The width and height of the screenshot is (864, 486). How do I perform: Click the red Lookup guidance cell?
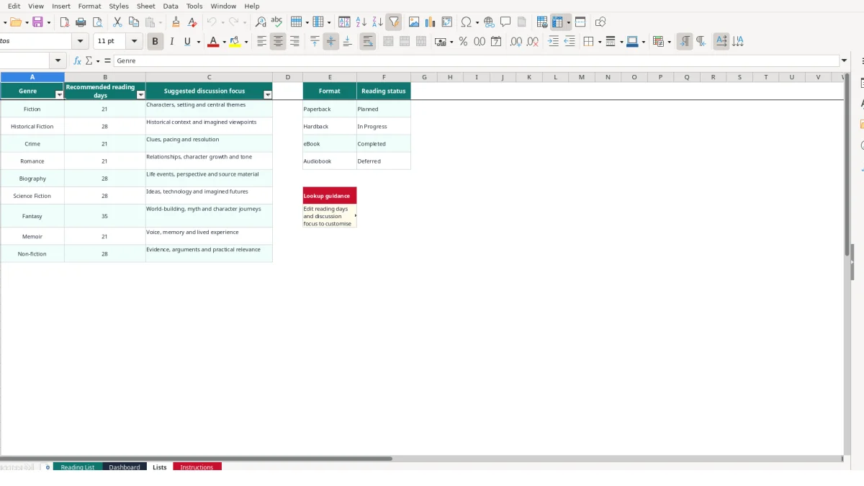330,196
